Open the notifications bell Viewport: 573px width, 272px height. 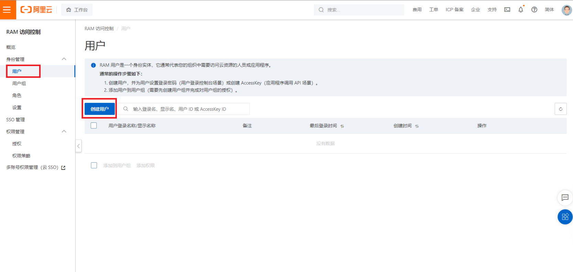520,10
